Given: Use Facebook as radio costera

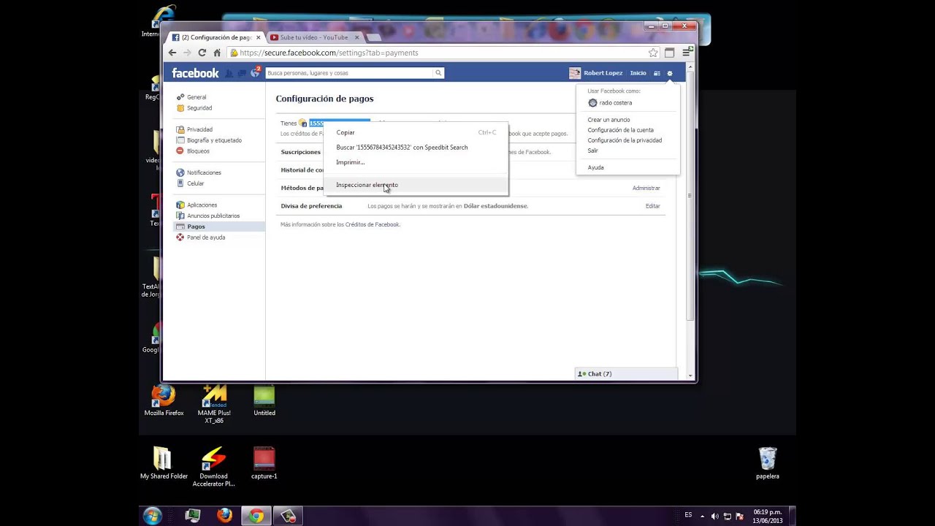Looking at the screenshot, I should (615, 103).
